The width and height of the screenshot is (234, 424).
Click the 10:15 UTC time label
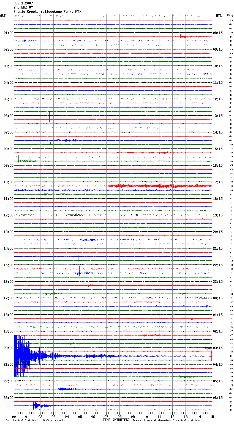(x=218, y=66)
